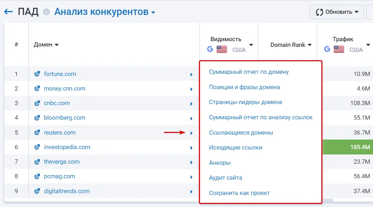Select Позиции и фразы домена menu item
Image resolution: width=373 pixels, height=207 pixels.
click(x=244, y=87)
